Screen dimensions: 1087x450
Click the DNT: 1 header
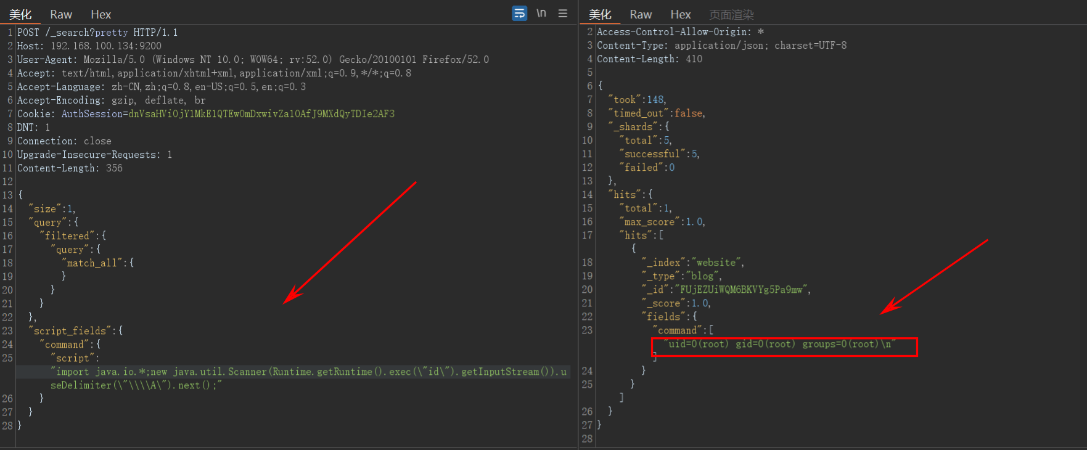(x=33, y=127)
